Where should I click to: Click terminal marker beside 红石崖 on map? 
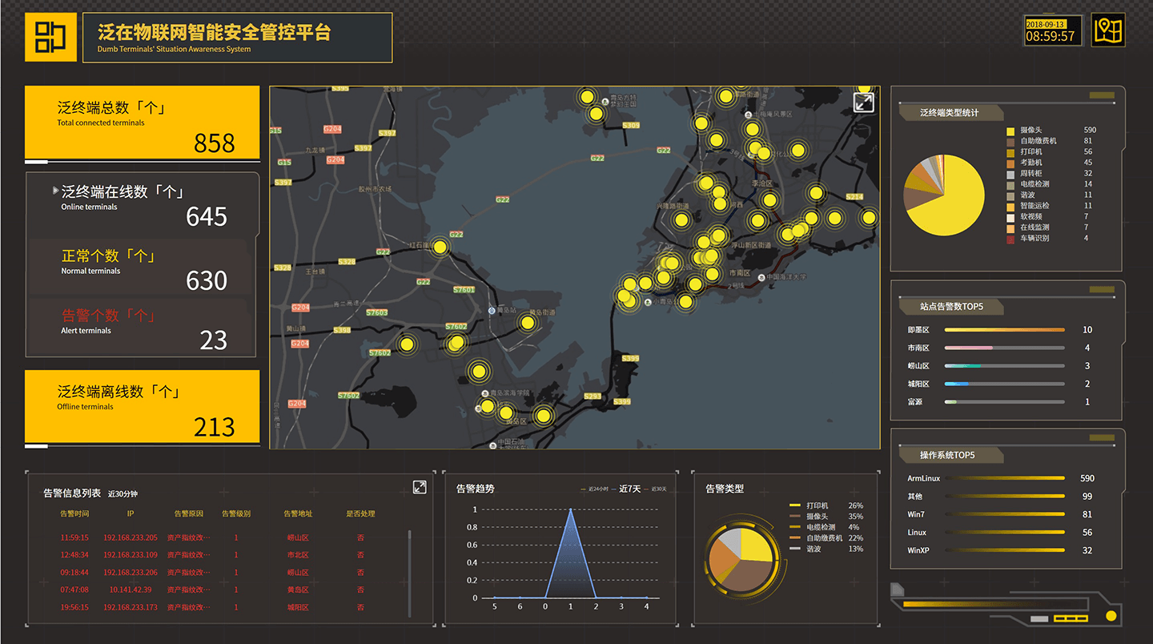440,248
